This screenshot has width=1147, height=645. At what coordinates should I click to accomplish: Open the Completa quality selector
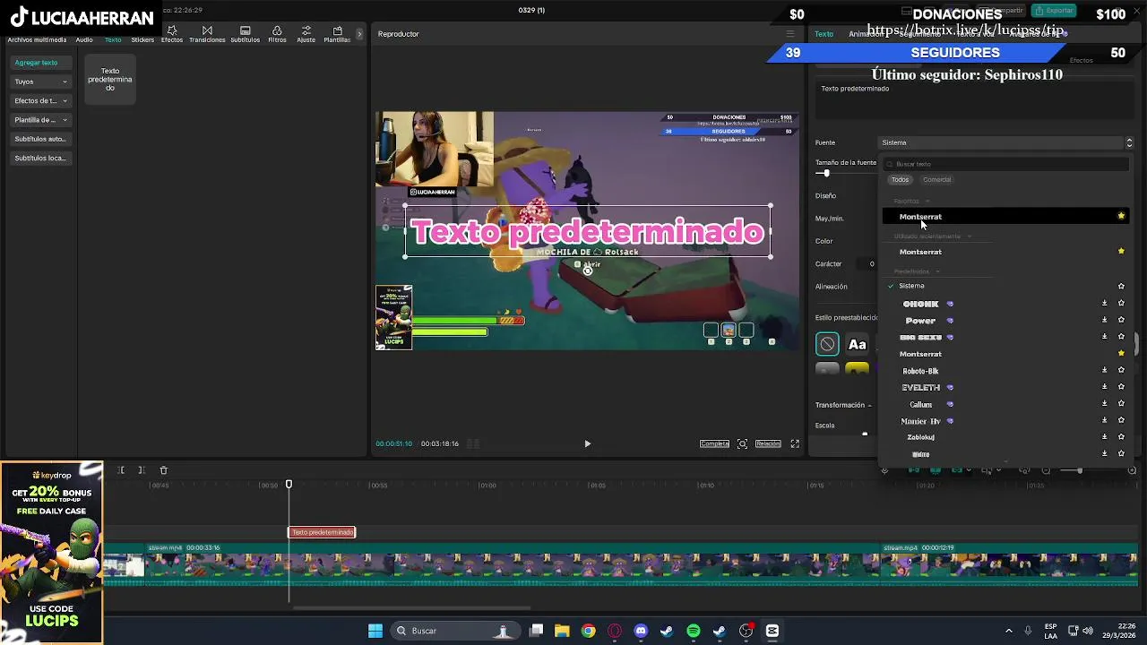[x=714, y=443]
